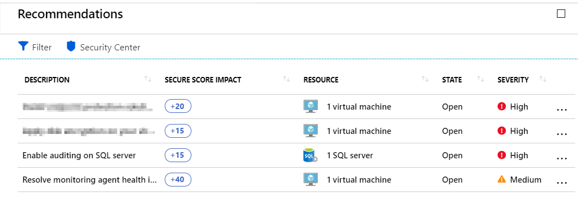Screen dimensions: 578x202
Task: Click the Filter funnel icon
Action: click(x=23, y=46)
